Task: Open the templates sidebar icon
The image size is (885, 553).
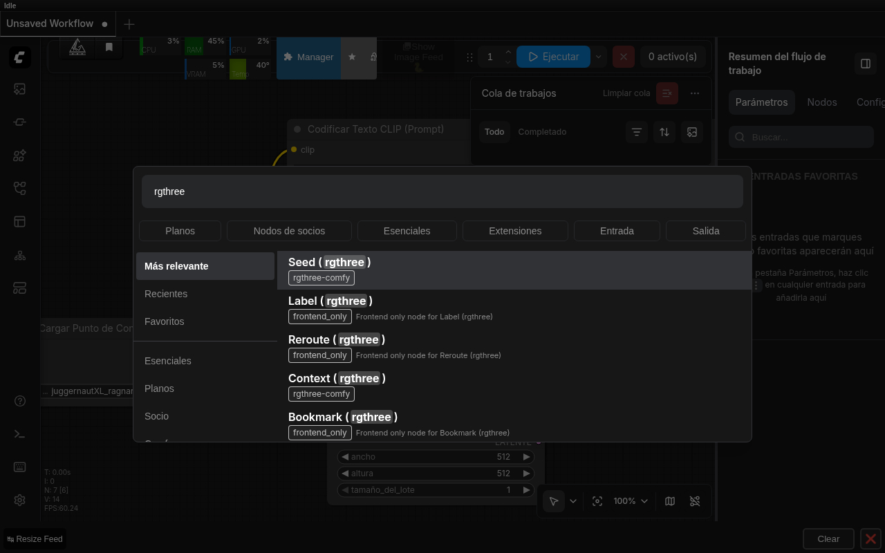Action: click(20, 288)
